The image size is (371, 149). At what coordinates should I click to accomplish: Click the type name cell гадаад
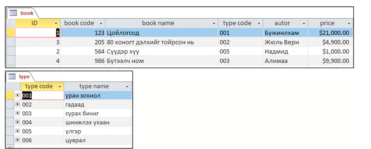(x=98, y=104)
